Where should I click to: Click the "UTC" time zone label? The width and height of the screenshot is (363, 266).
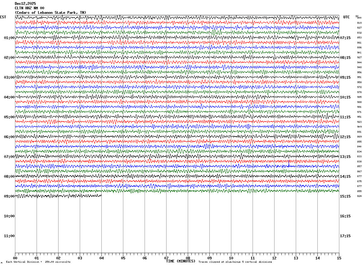pyautogui.click(x=346, y=17)
